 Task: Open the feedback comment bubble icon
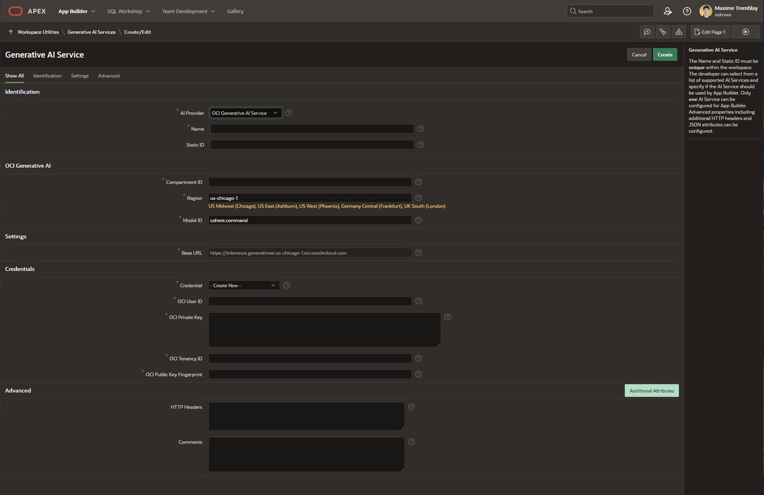point(647,32)
